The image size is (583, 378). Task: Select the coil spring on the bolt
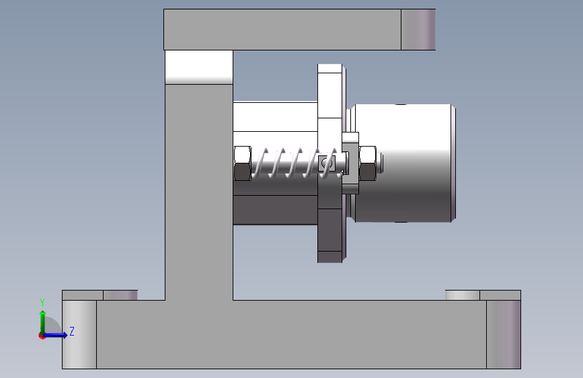point(297,163)
